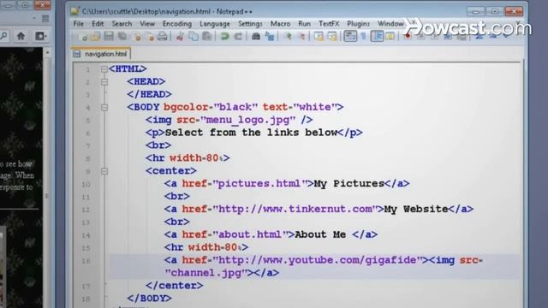Image resolution: width=548 pixels, height=308 pixels.
Task: Click the green Undo arrow icon
Action: [x=224, y=36]
